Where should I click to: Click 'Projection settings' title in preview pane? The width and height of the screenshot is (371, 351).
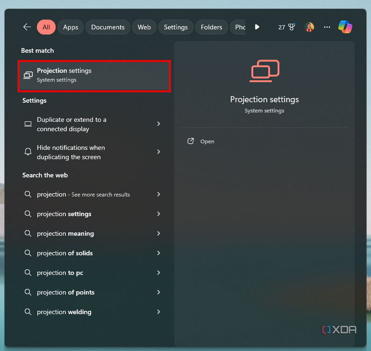click(x=264, y=99)
